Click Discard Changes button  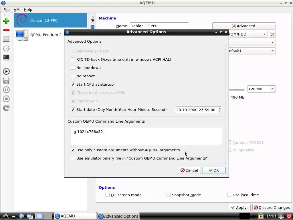272,207
